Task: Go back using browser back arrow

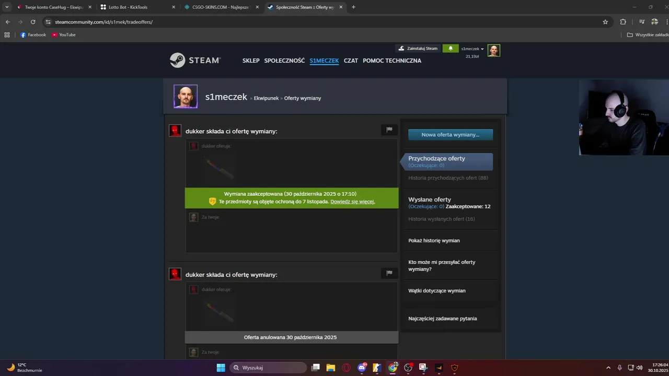Action: pyautogui.click(x=7, y=22)
